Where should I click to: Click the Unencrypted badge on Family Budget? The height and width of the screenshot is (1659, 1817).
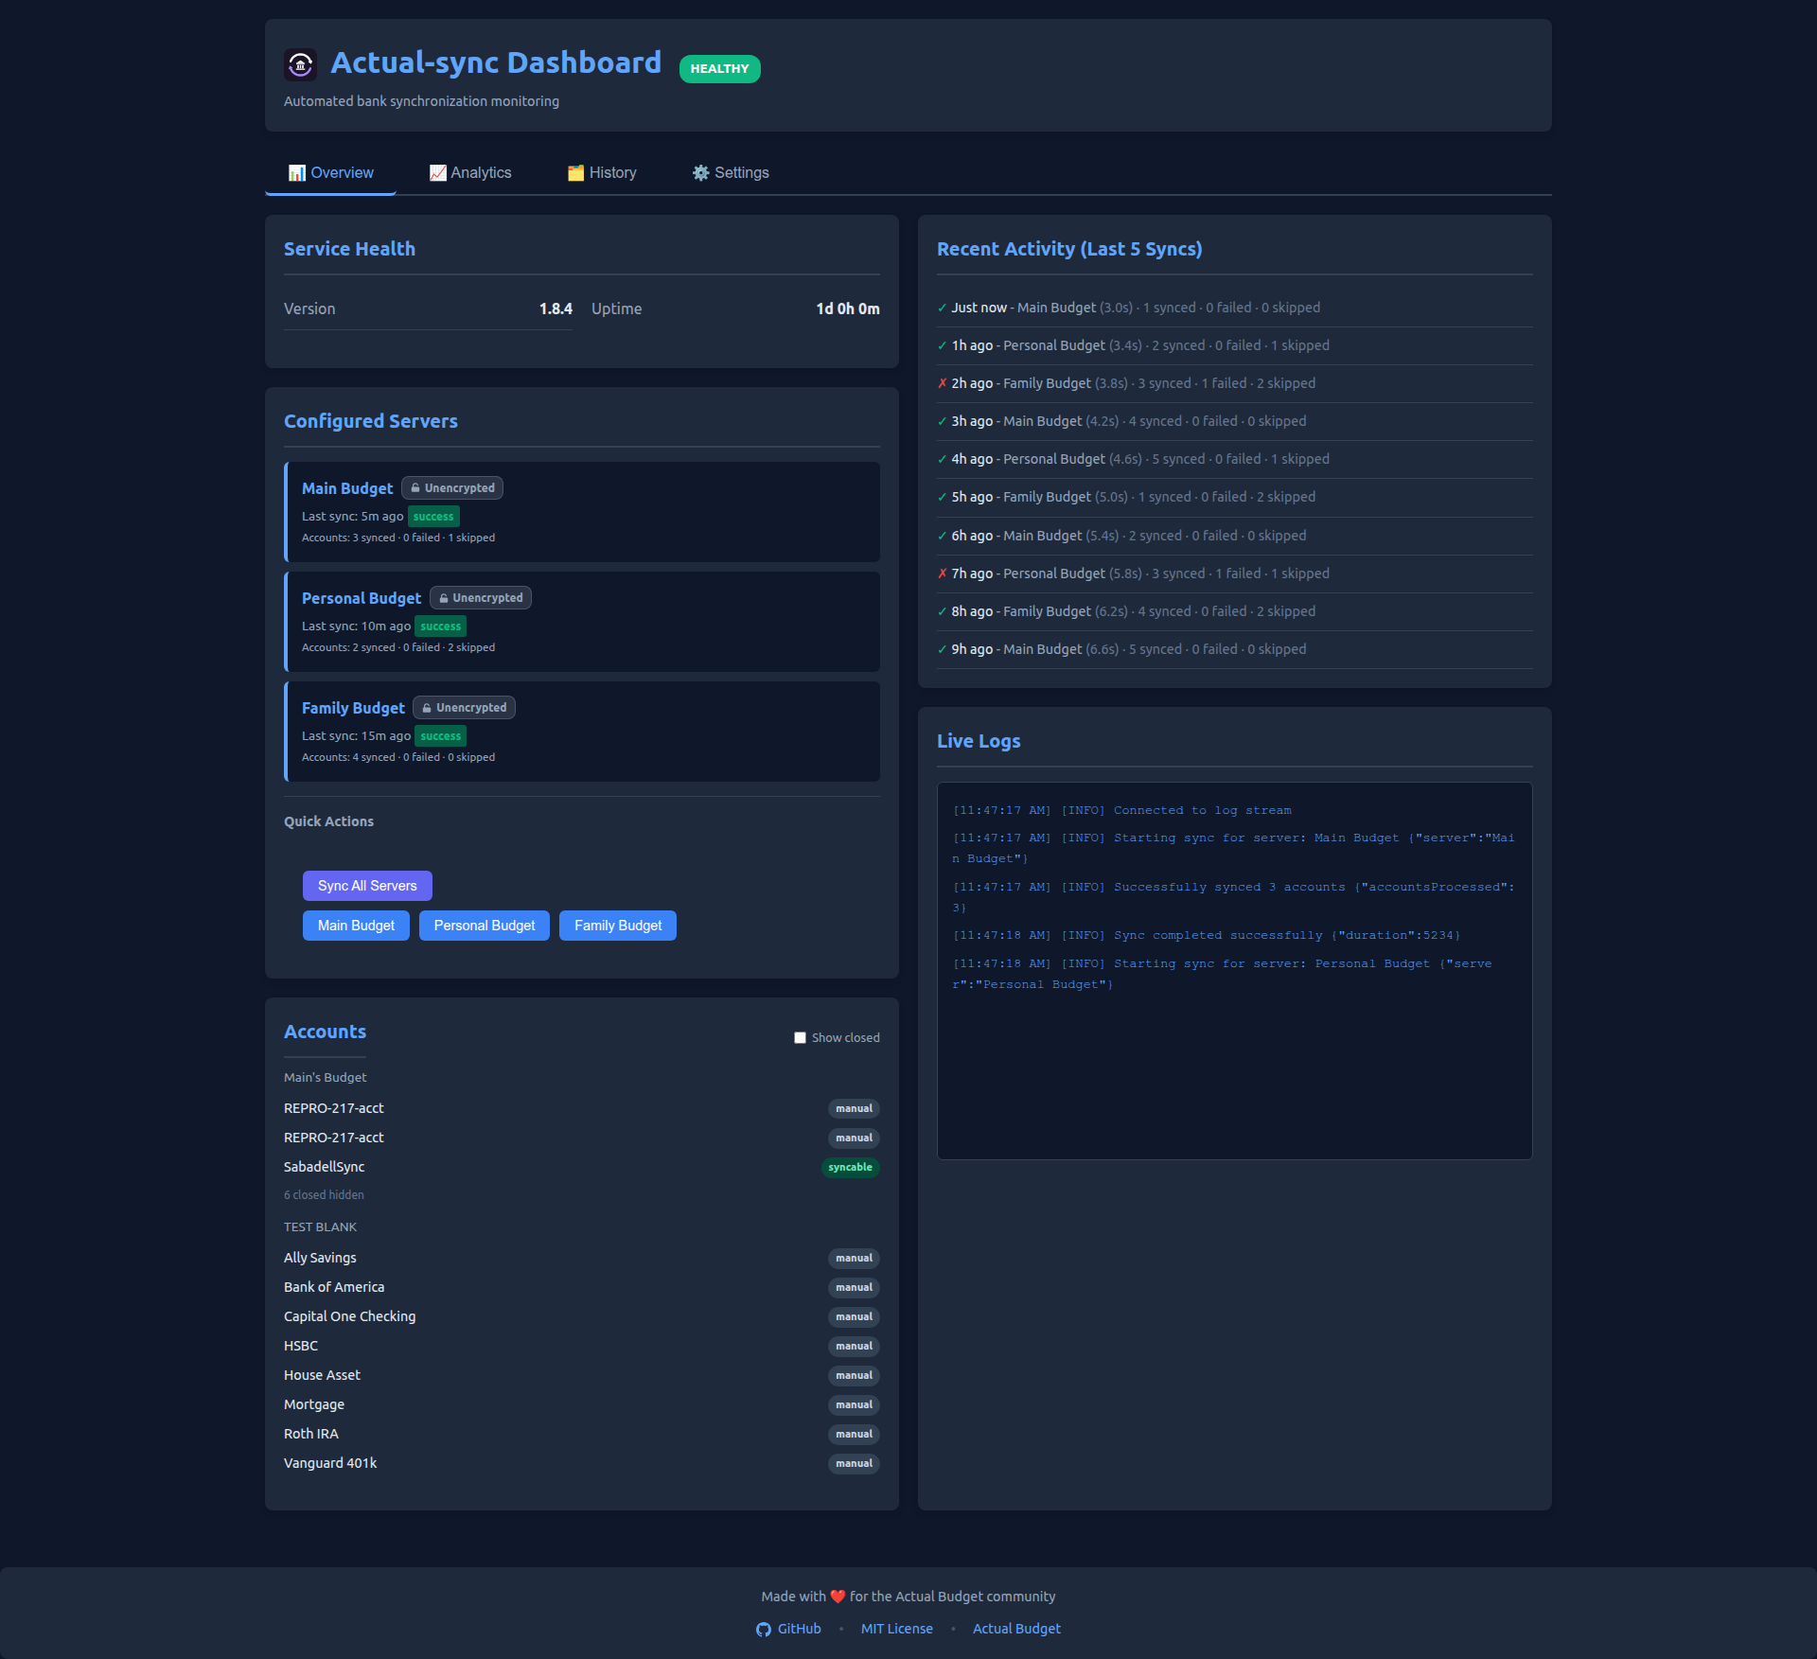(x=465, y=708)
